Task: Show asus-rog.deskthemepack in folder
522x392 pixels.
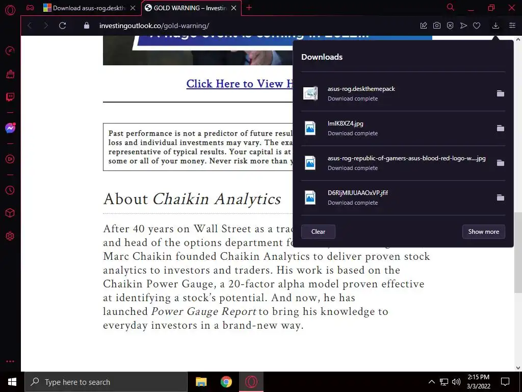Action: coord(501,94)
